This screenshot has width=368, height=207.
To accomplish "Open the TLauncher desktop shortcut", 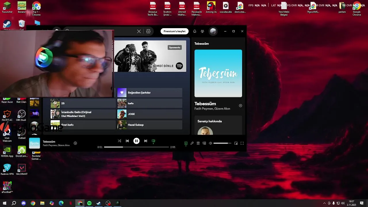I will click(7, 7).
